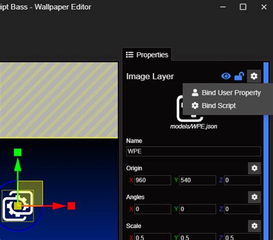Switch to the Properties tab
Image resolution: width=273 pixels, height=240 pixels.
pyautogui.click(x=147, y=55)
